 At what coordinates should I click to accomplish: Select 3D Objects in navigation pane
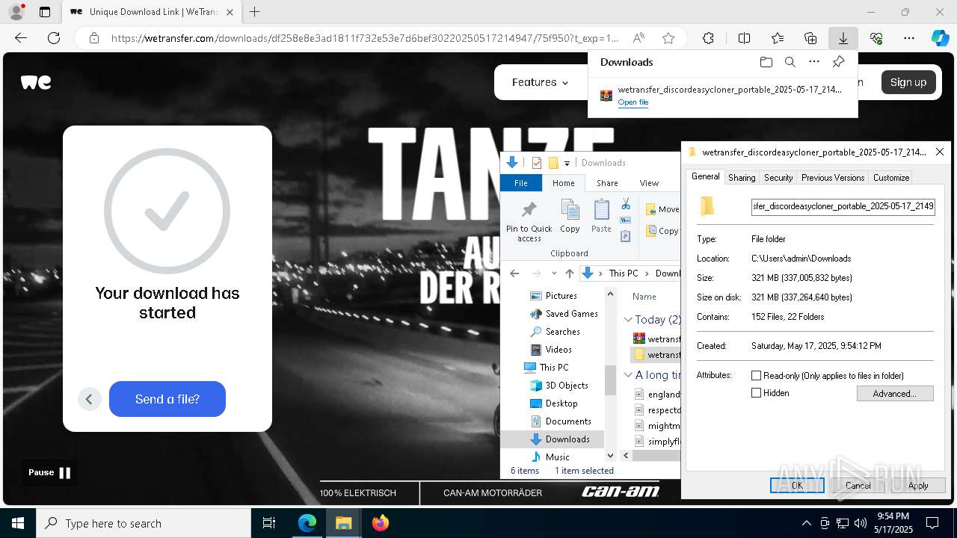coord(566,386)
